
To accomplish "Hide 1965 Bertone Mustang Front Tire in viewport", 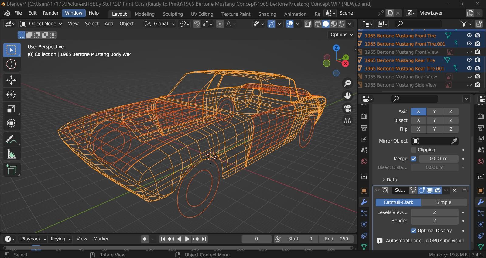I will (x=469, y=36).
